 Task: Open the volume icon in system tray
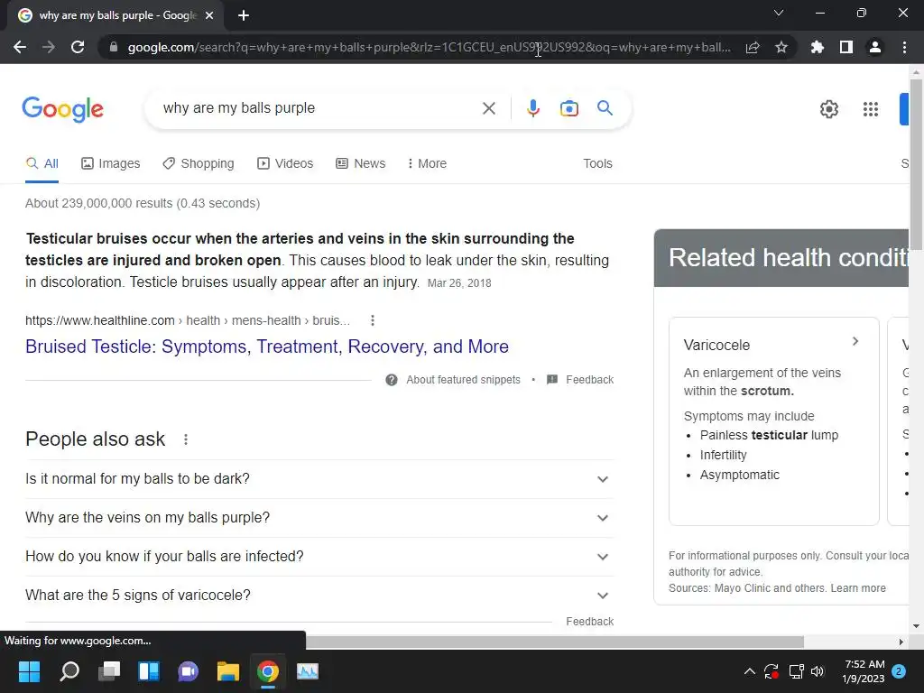click(818, 671)
